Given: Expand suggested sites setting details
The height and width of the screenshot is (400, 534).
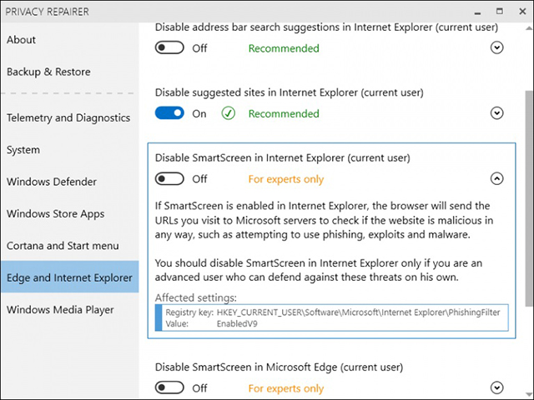Looking at the screenshot, I should 497,113.
